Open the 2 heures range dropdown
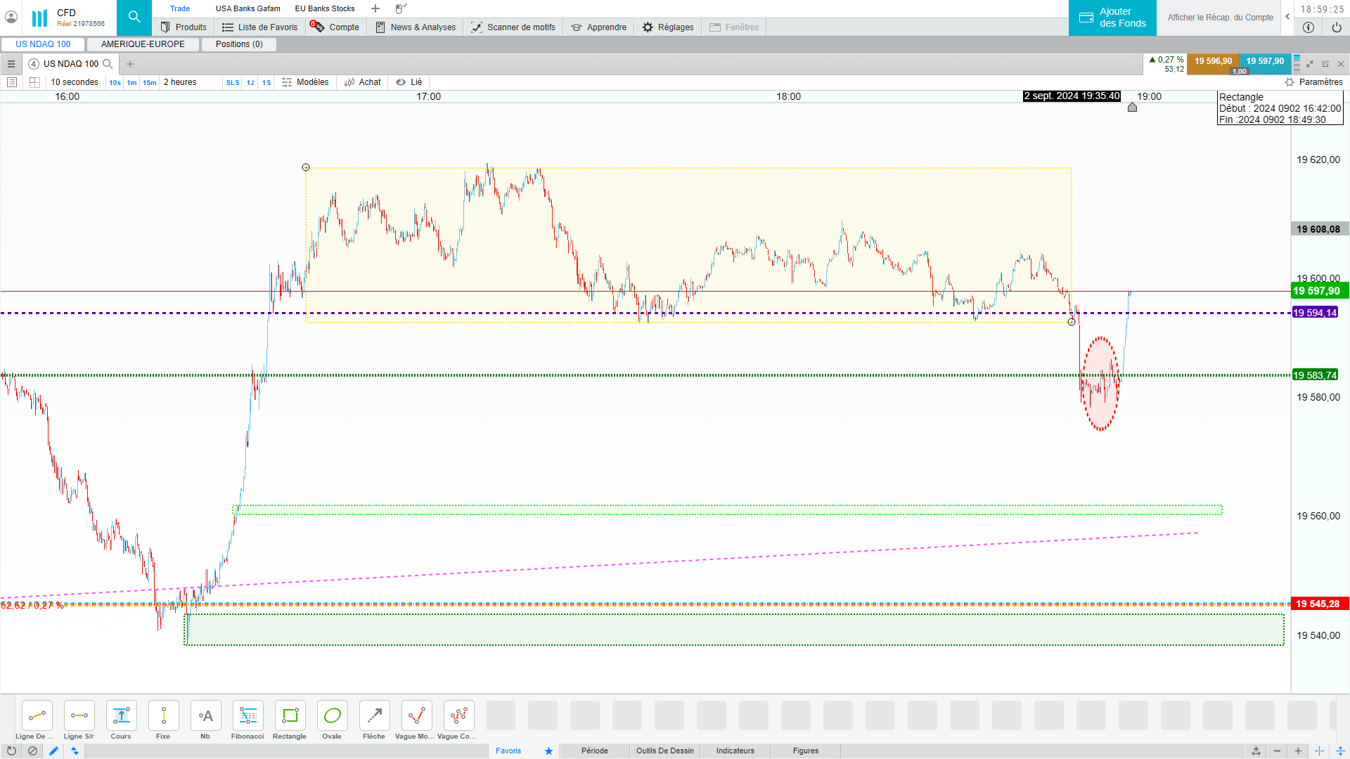 tap(180, 82)
